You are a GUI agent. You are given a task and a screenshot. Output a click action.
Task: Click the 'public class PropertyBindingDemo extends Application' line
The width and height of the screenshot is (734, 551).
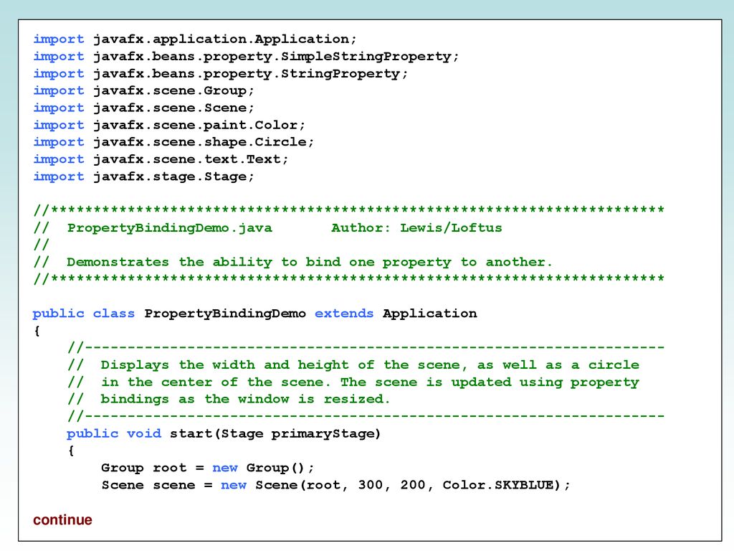click(x=254, y=314)
